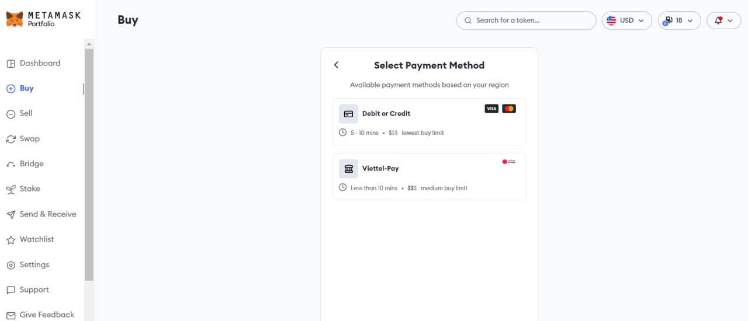Viewport: 748px width, 321px height.
Task: Click the Stake sprout icon
Action: (11, 189)
